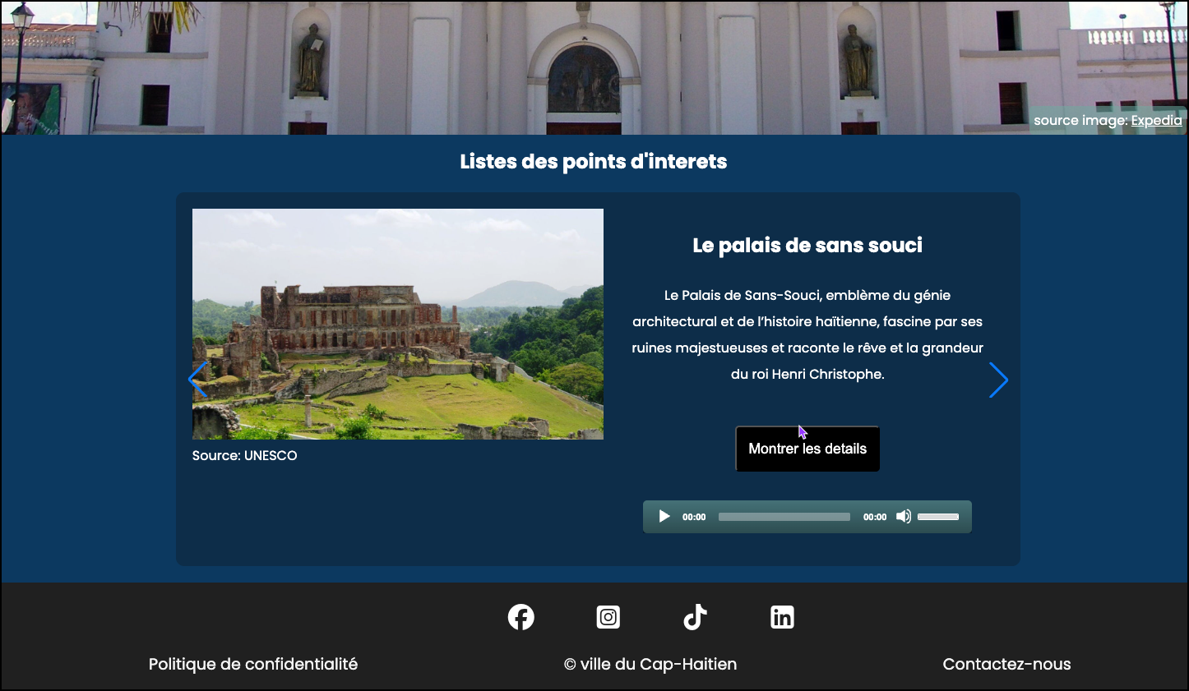The height and width of the screenshot is (691, 1189).
Task: Seek within the audio progress bar
Action: pyautogui.click(x=784, y=517)
